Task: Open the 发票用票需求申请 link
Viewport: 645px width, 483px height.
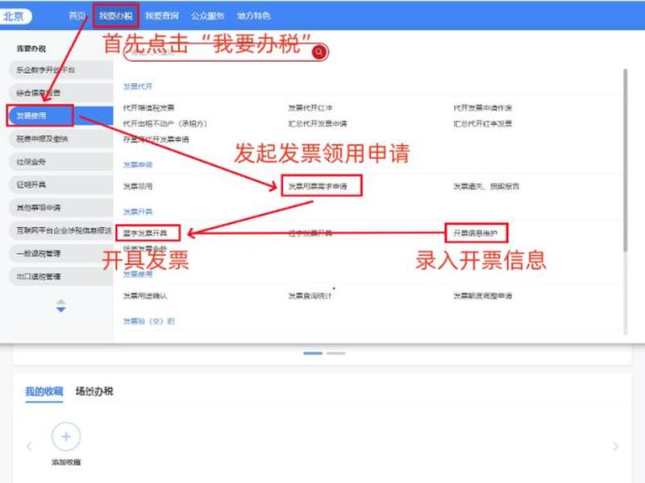Action: pyautogui.click(x=317, y=187)
